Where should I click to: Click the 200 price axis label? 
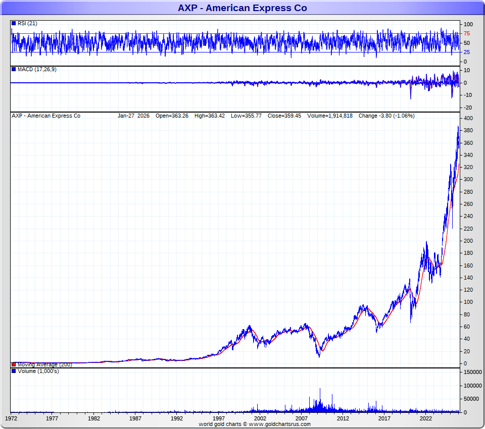(x=468, y=241)
